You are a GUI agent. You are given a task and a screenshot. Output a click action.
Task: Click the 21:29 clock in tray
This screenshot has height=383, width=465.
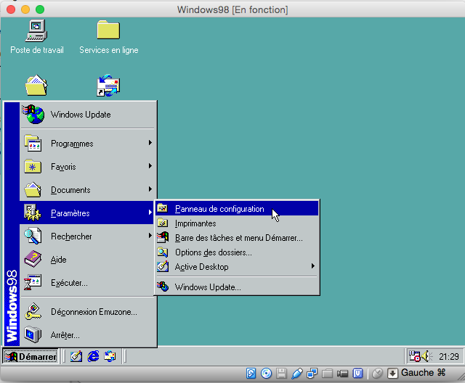click(449, 357)
